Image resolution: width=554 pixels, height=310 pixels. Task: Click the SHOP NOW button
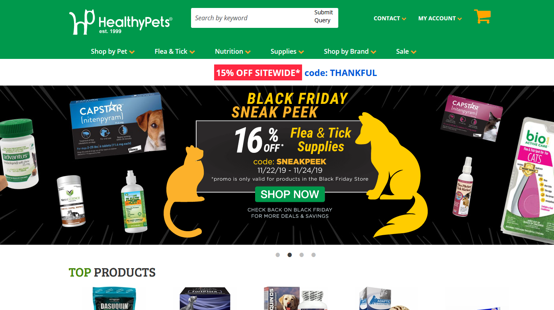[290, 194]
